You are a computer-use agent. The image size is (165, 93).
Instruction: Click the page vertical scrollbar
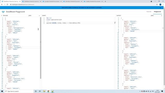pos(164,47)
